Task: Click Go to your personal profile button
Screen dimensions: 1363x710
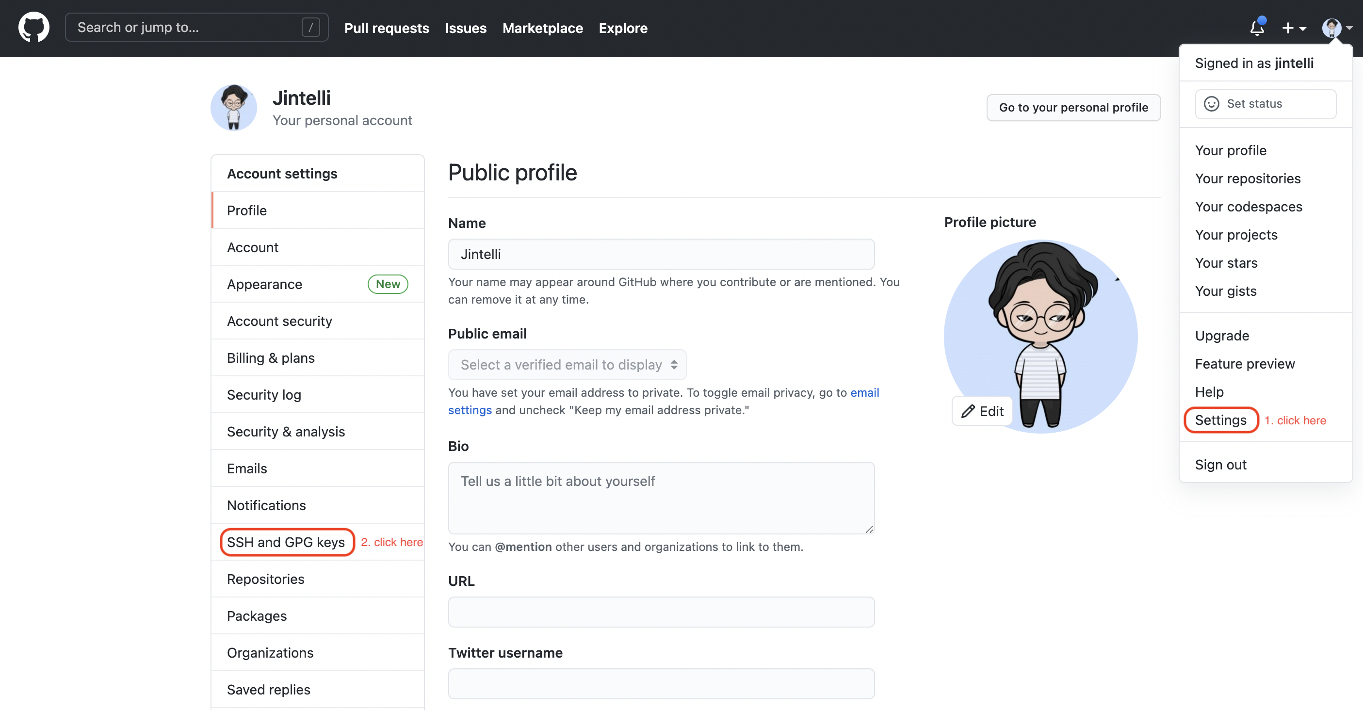Action: (x=1073, y=107)
